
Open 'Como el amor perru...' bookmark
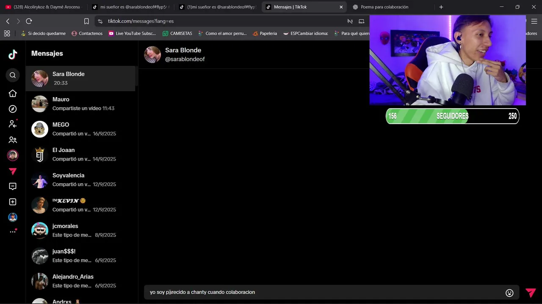[x=222, y=33]
